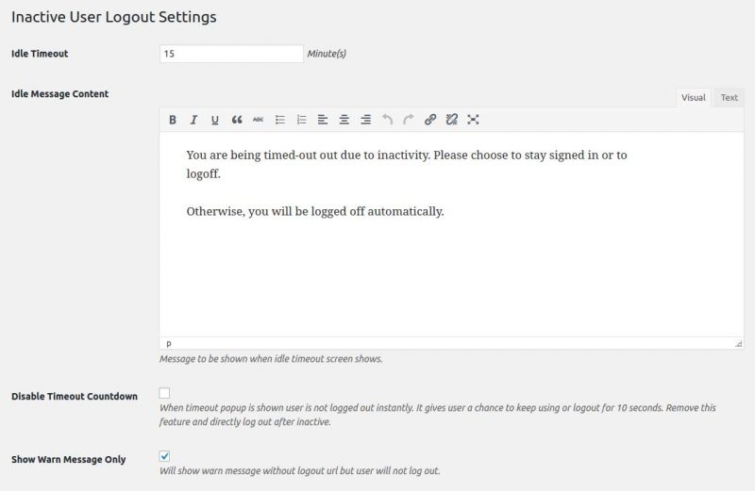Enable Disable Timeout Countdown checkbox
Screen dimensions: 755x491
(164, 393)
